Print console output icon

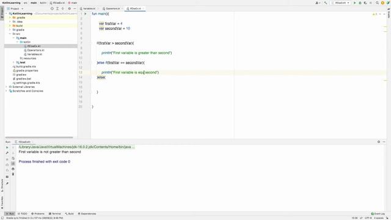click(13, 169)
